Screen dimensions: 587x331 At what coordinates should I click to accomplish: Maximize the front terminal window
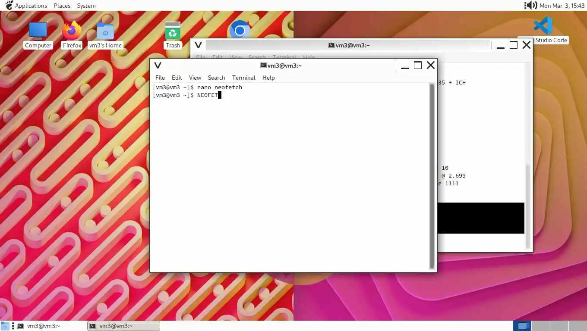coord(418,65)
